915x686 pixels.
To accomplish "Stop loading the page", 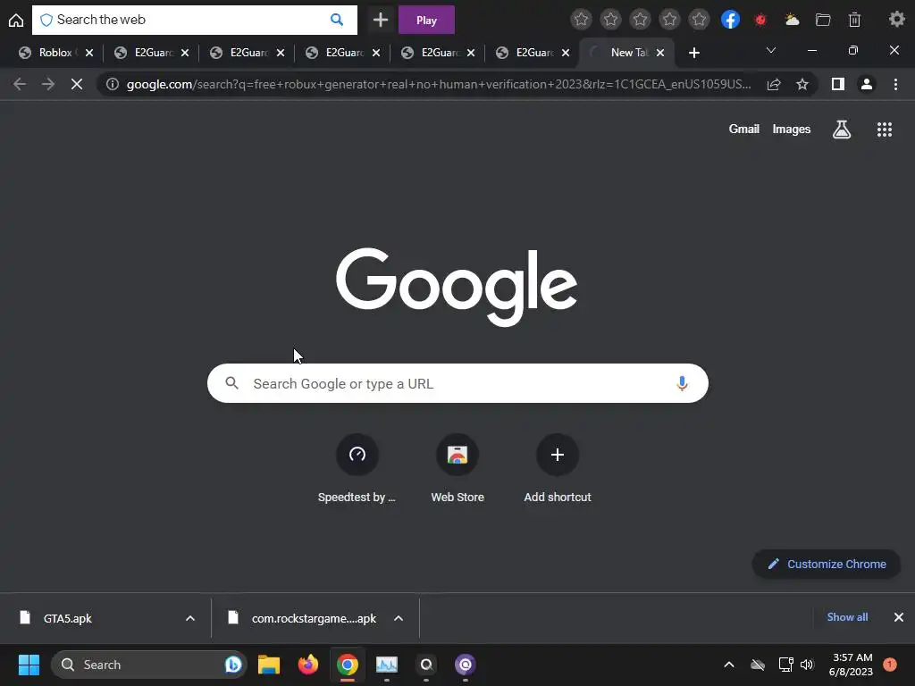I will point(77,84).
